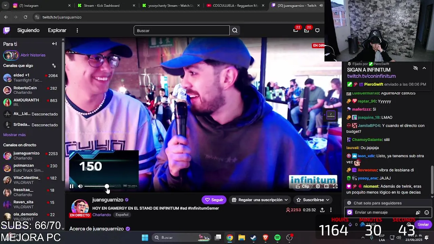434x244 pixels.
Task: Open fressitaa__ Charlando channel
Action: (31, 192)
